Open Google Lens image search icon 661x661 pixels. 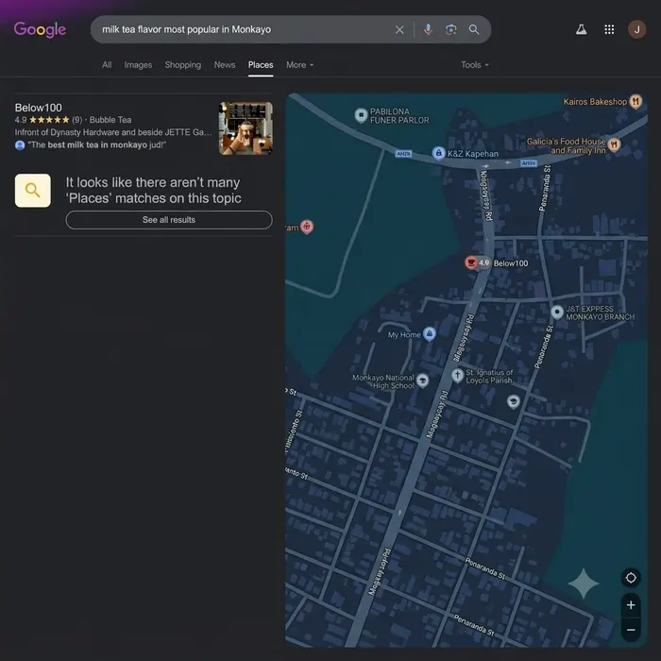[x=451, y=29]
